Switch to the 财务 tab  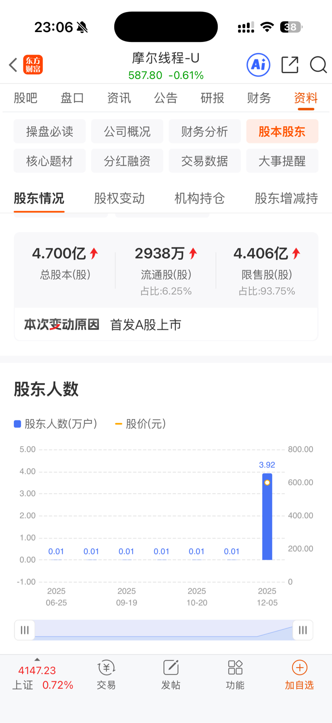coord(259,98)
